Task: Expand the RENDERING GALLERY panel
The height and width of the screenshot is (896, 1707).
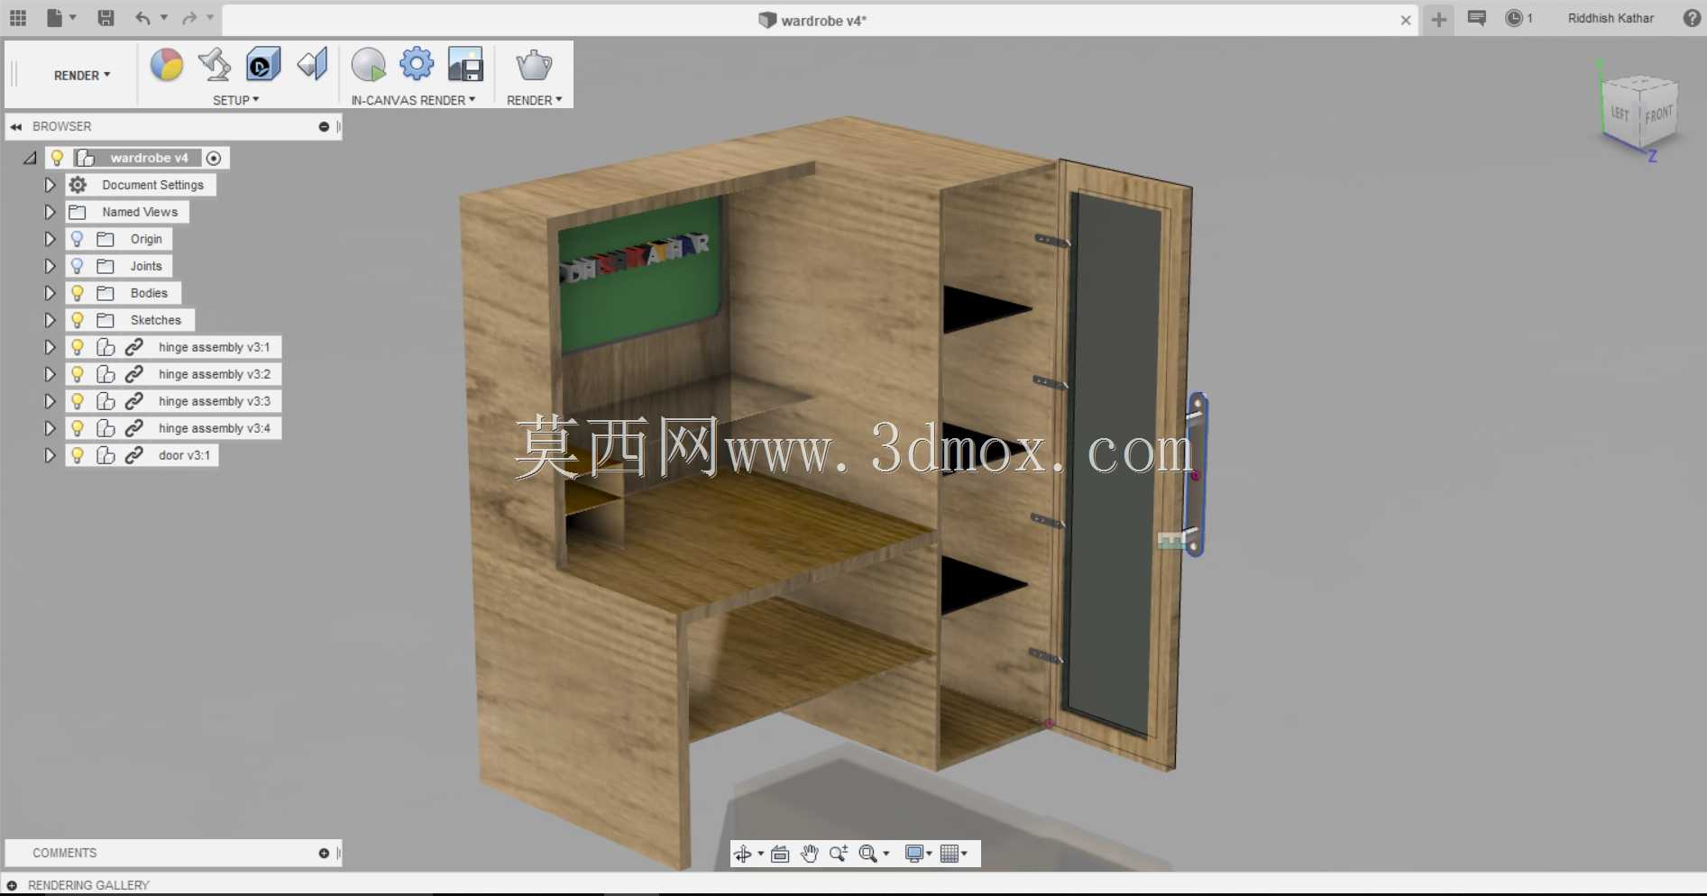Action: coord(12,885)
